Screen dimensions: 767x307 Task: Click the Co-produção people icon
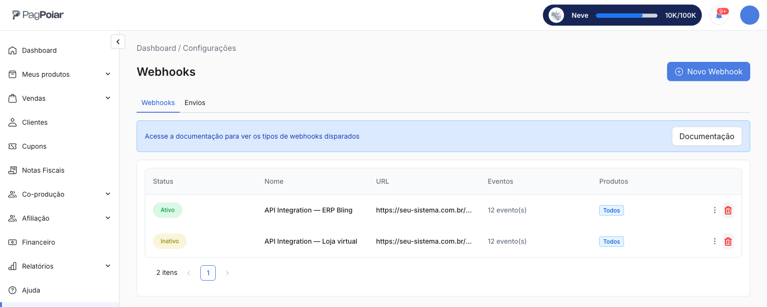point(12,194)
